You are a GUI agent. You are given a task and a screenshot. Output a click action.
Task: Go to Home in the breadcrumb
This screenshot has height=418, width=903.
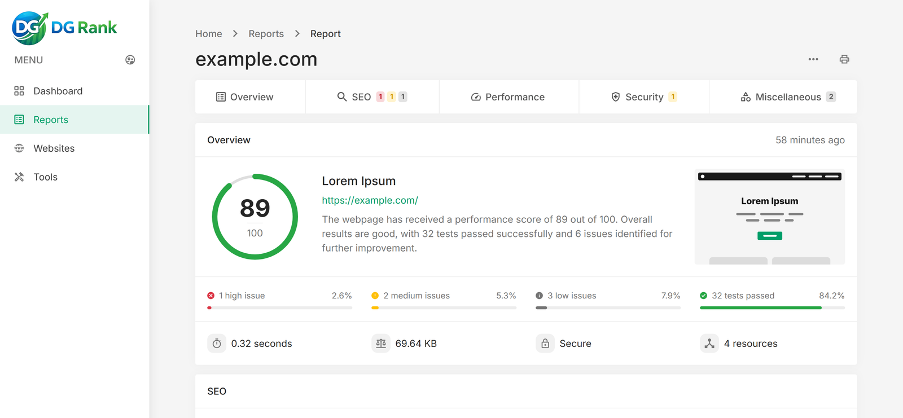point(208,34)
